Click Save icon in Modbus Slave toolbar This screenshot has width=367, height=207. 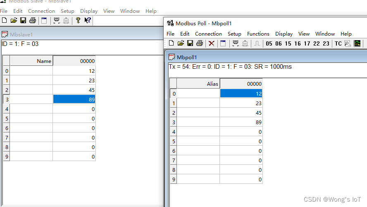(23, 20)
